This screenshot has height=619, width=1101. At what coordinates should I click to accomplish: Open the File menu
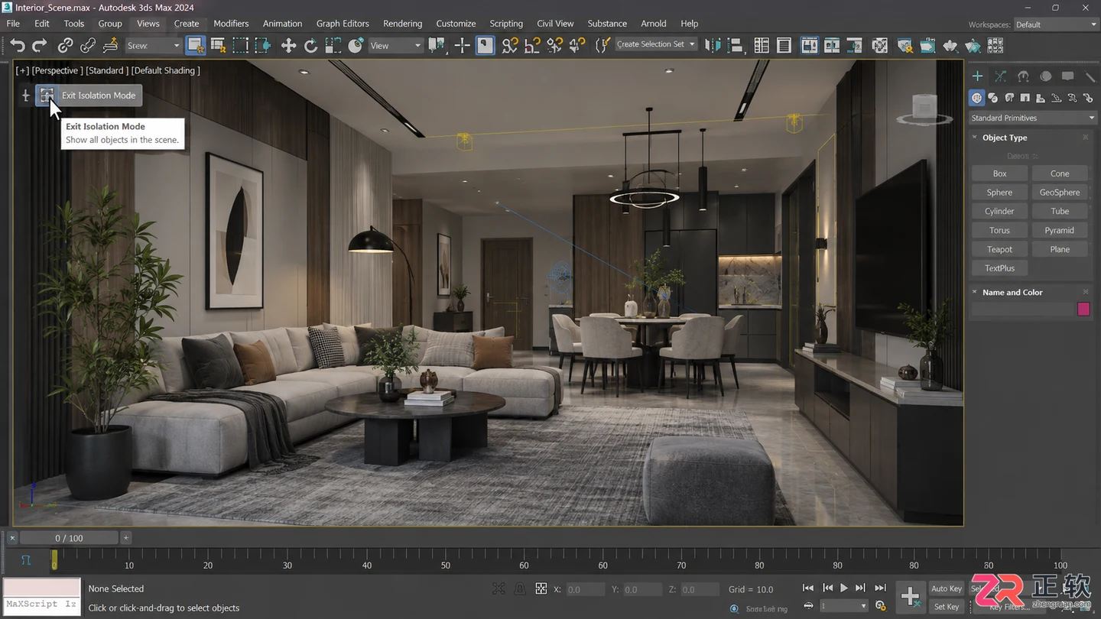13,24
